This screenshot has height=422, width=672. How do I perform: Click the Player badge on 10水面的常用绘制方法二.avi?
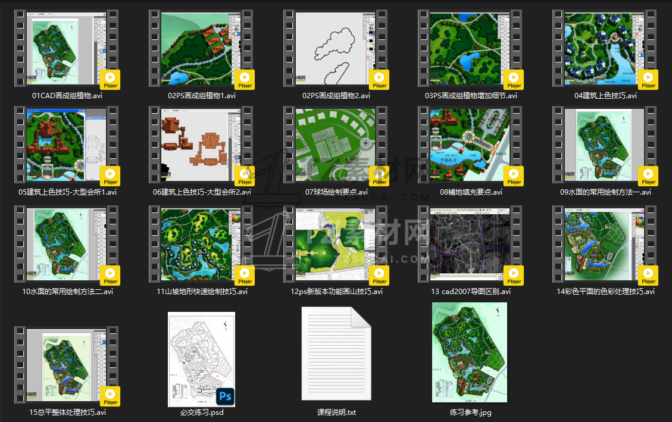[110, 276]
